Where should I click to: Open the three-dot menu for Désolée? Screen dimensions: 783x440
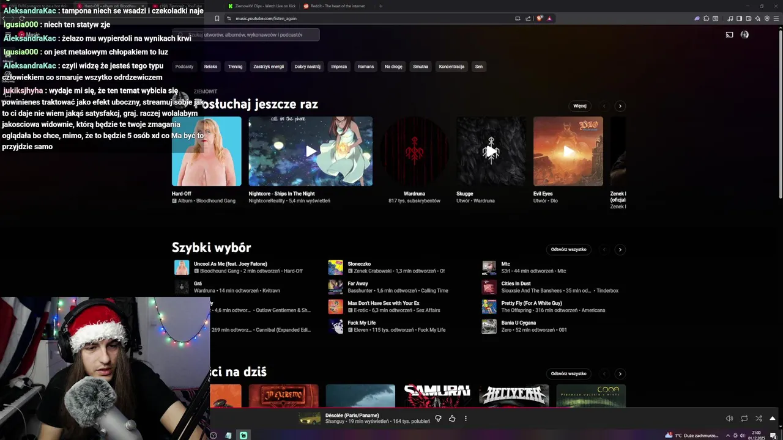click(466, 419)
